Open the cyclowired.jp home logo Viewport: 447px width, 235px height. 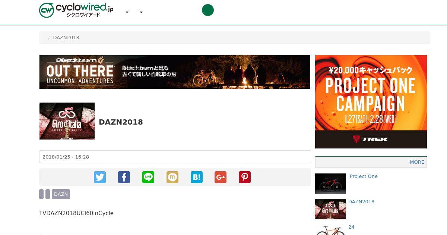click(76, 10)
